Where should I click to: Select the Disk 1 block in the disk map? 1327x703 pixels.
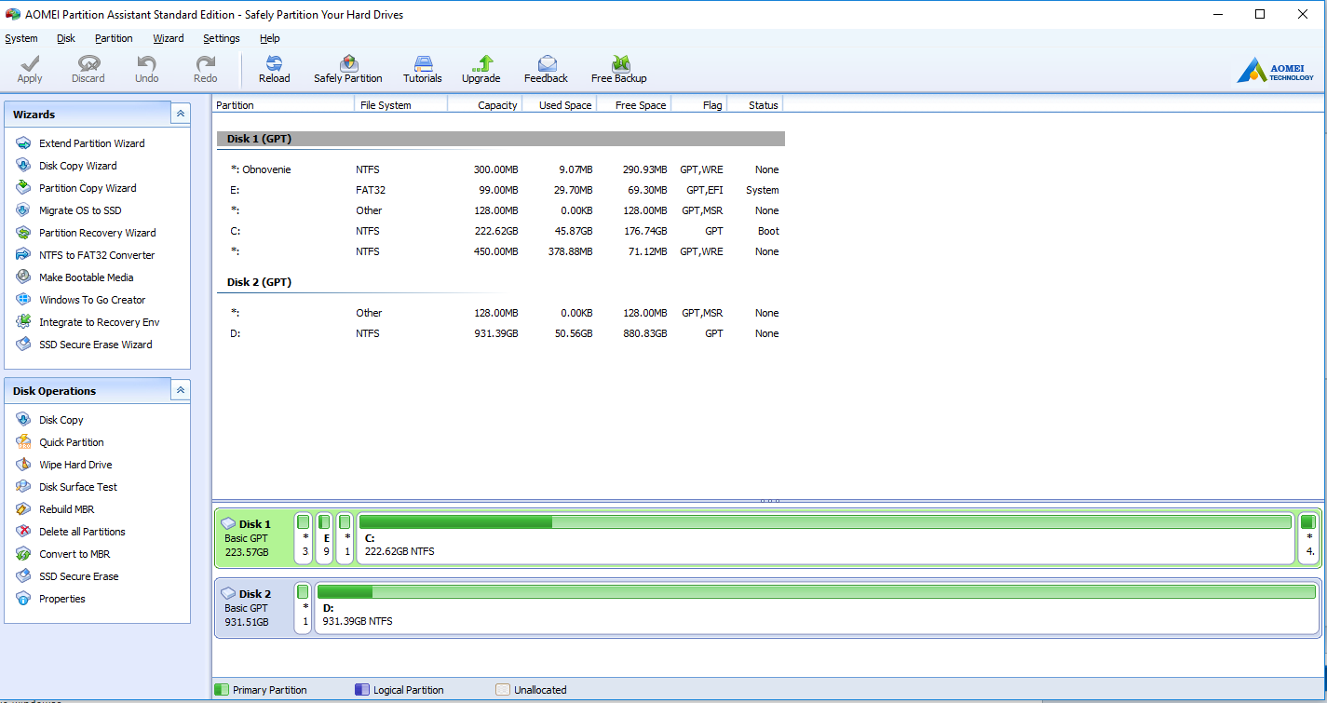[x=252, y=538]
